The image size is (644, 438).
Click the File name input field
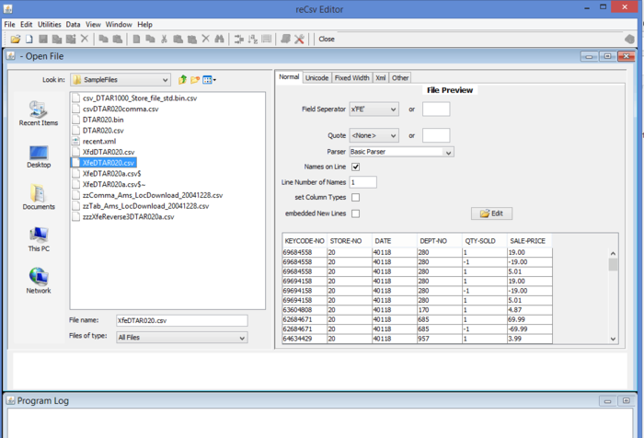182,320
